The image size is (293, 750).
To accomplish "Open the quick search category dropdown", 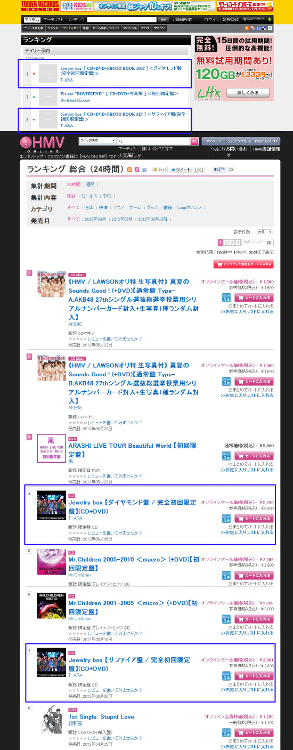I will click(97, 140).
